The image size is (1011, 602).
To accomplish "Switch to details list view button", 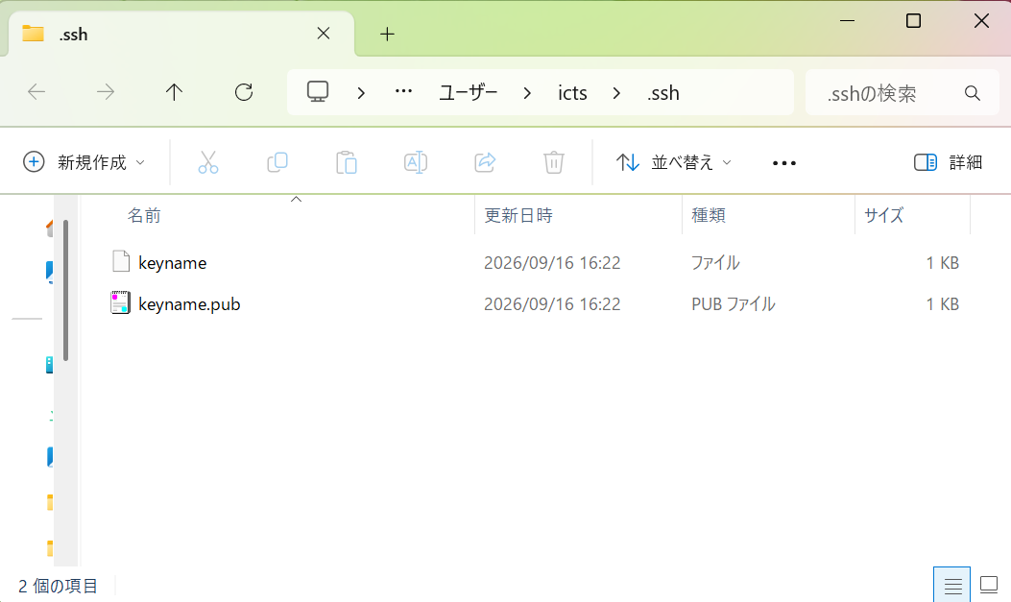I will click(x=951, y=586).
